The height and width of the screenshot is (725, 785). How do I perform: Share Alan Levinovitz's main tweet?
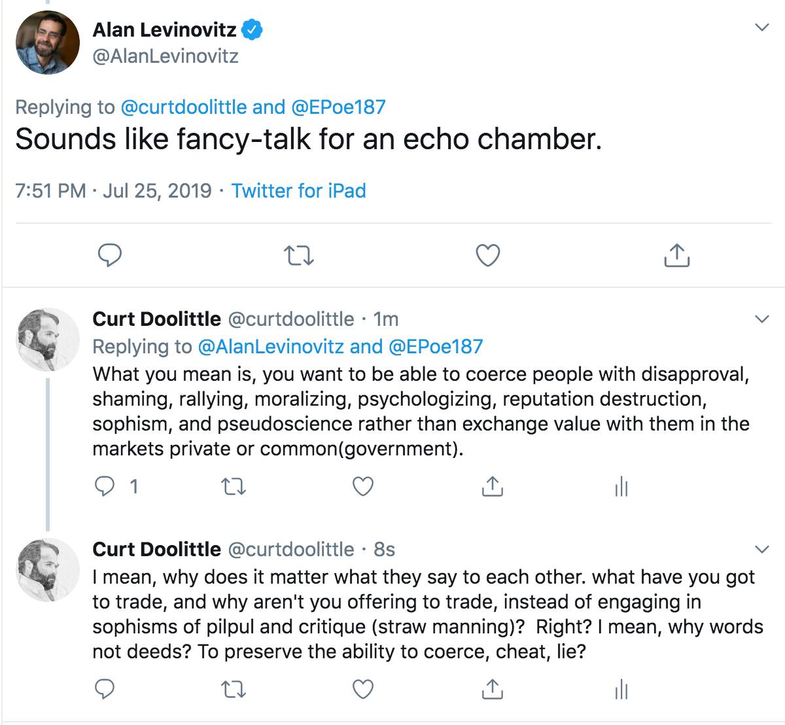click(x=676, y=255)
